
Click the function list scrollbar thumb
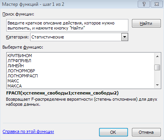pos(157,68)
